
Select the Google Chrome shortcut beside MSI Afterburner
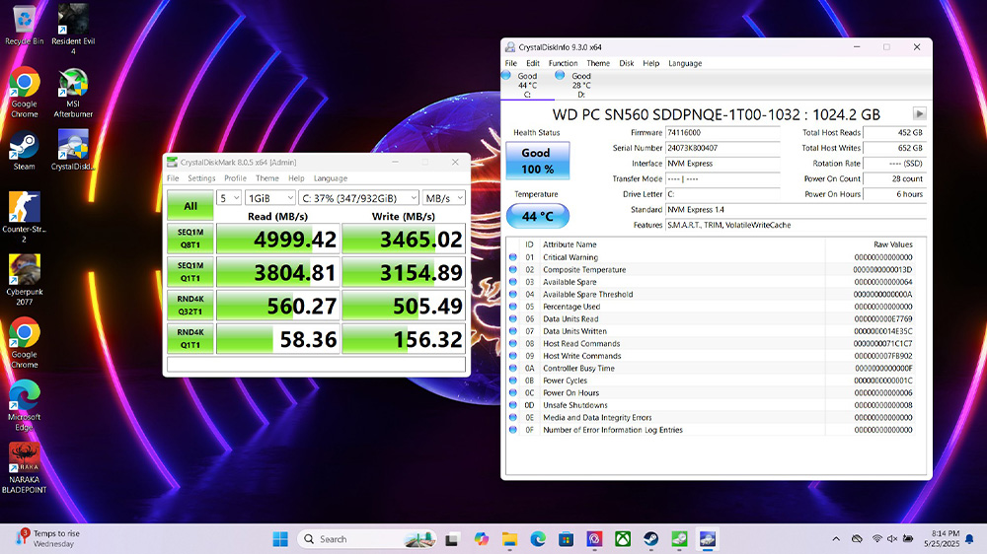pyautogui.click(x=24, y=93)
